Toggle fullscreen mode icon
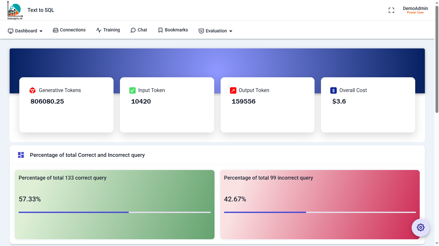Screen dimensions: 439x246 click(x=391, y=10)
